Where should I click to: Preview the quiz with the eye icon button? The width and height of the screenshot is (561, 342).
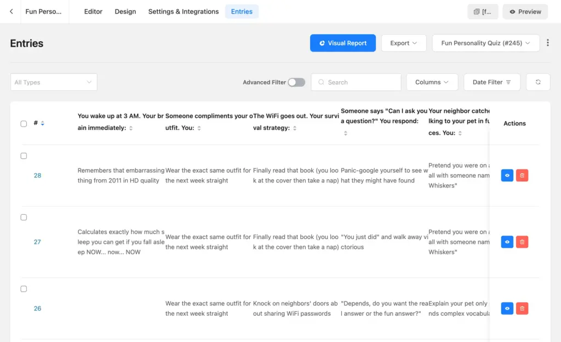525,11
